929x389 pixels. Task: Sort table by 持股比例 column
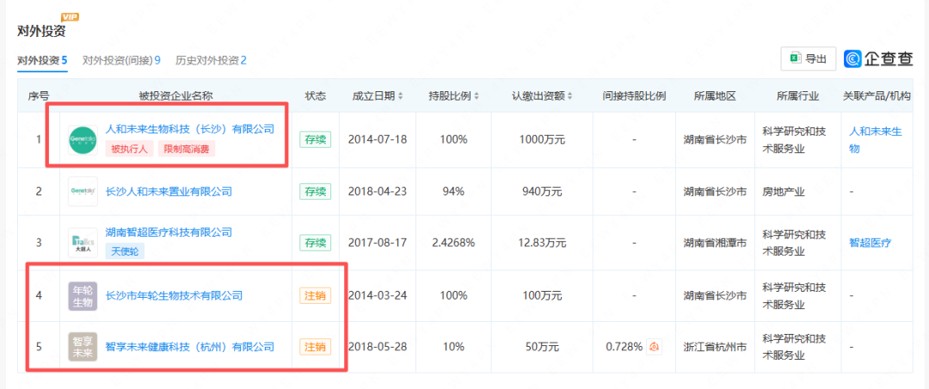453,96
